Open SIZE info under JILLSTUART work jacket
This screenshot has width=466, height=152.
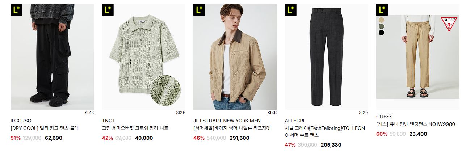272,113
